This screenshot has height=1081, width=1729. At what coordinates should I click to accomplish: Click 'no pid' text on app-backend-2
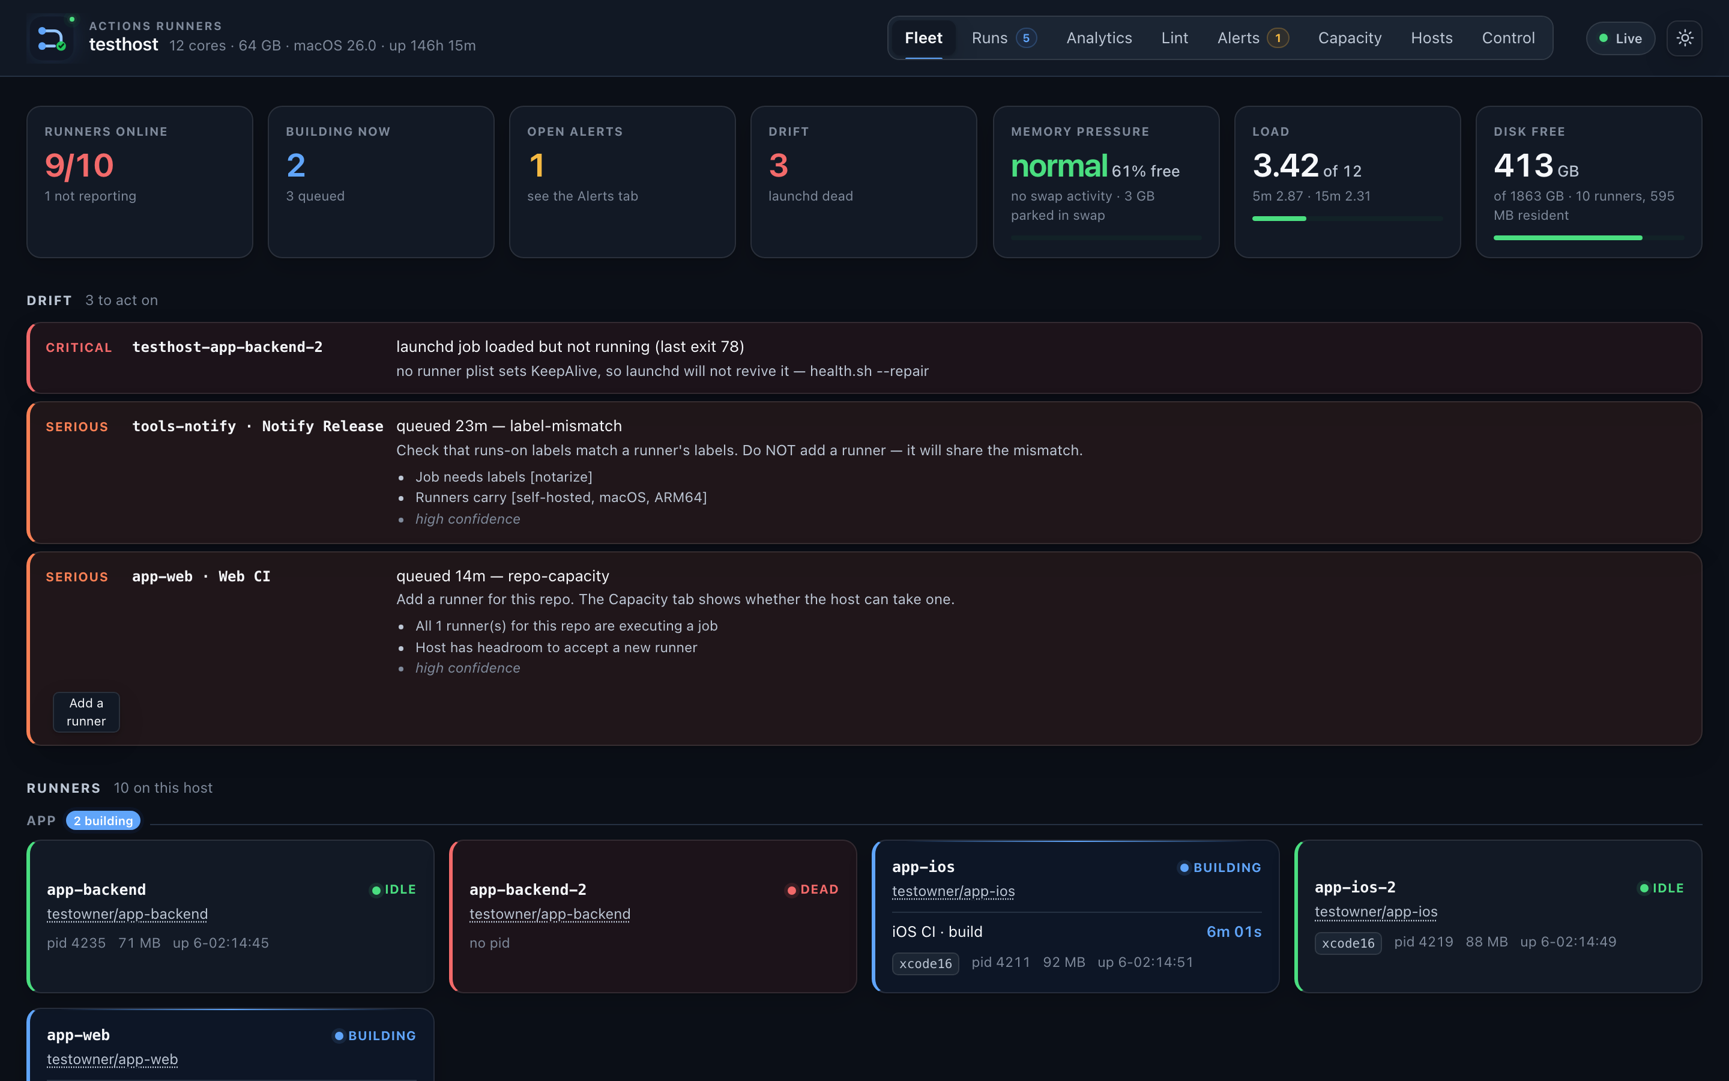489,943
